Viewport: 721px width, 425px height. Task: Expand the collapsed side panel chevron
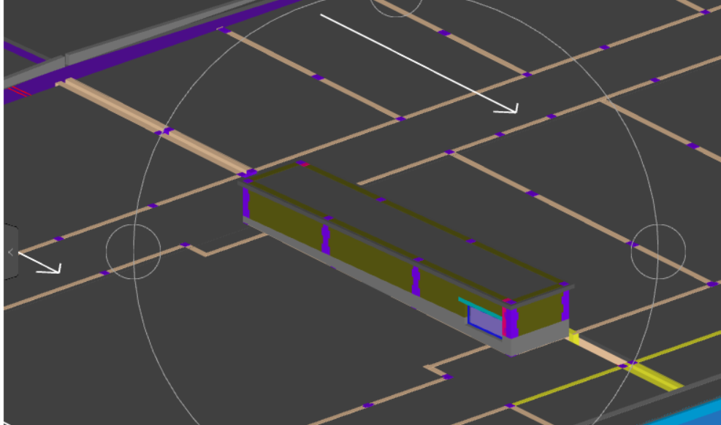(x=10, y=252)
